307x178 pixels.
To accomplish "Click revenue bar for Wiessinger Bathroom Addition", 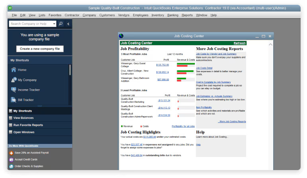I will coord(181,78).
